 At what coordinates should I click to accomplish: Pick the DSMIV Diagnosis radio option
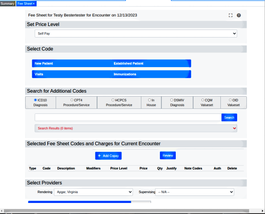(x=171, y=100)
